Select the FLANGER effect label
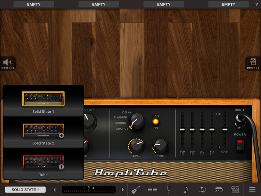Image resolution: width=261 pixels, height=196 pixels. click(x=120, y=117)
